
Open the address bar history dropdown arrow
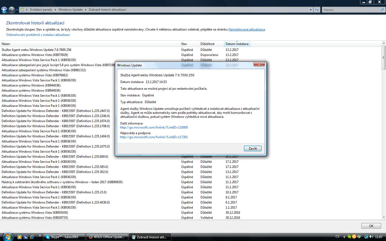pyautogui.click(x=311, y=10)
